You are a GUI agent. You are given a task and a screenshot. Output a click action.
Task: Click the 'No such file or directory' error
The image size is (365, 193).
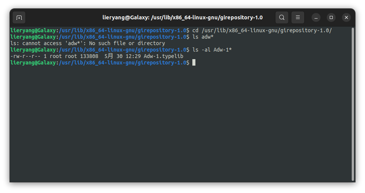point(127,44)
